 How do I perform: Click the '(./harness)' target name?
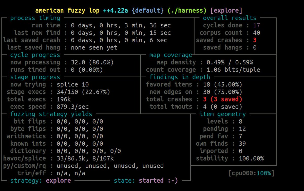(187, 11)
